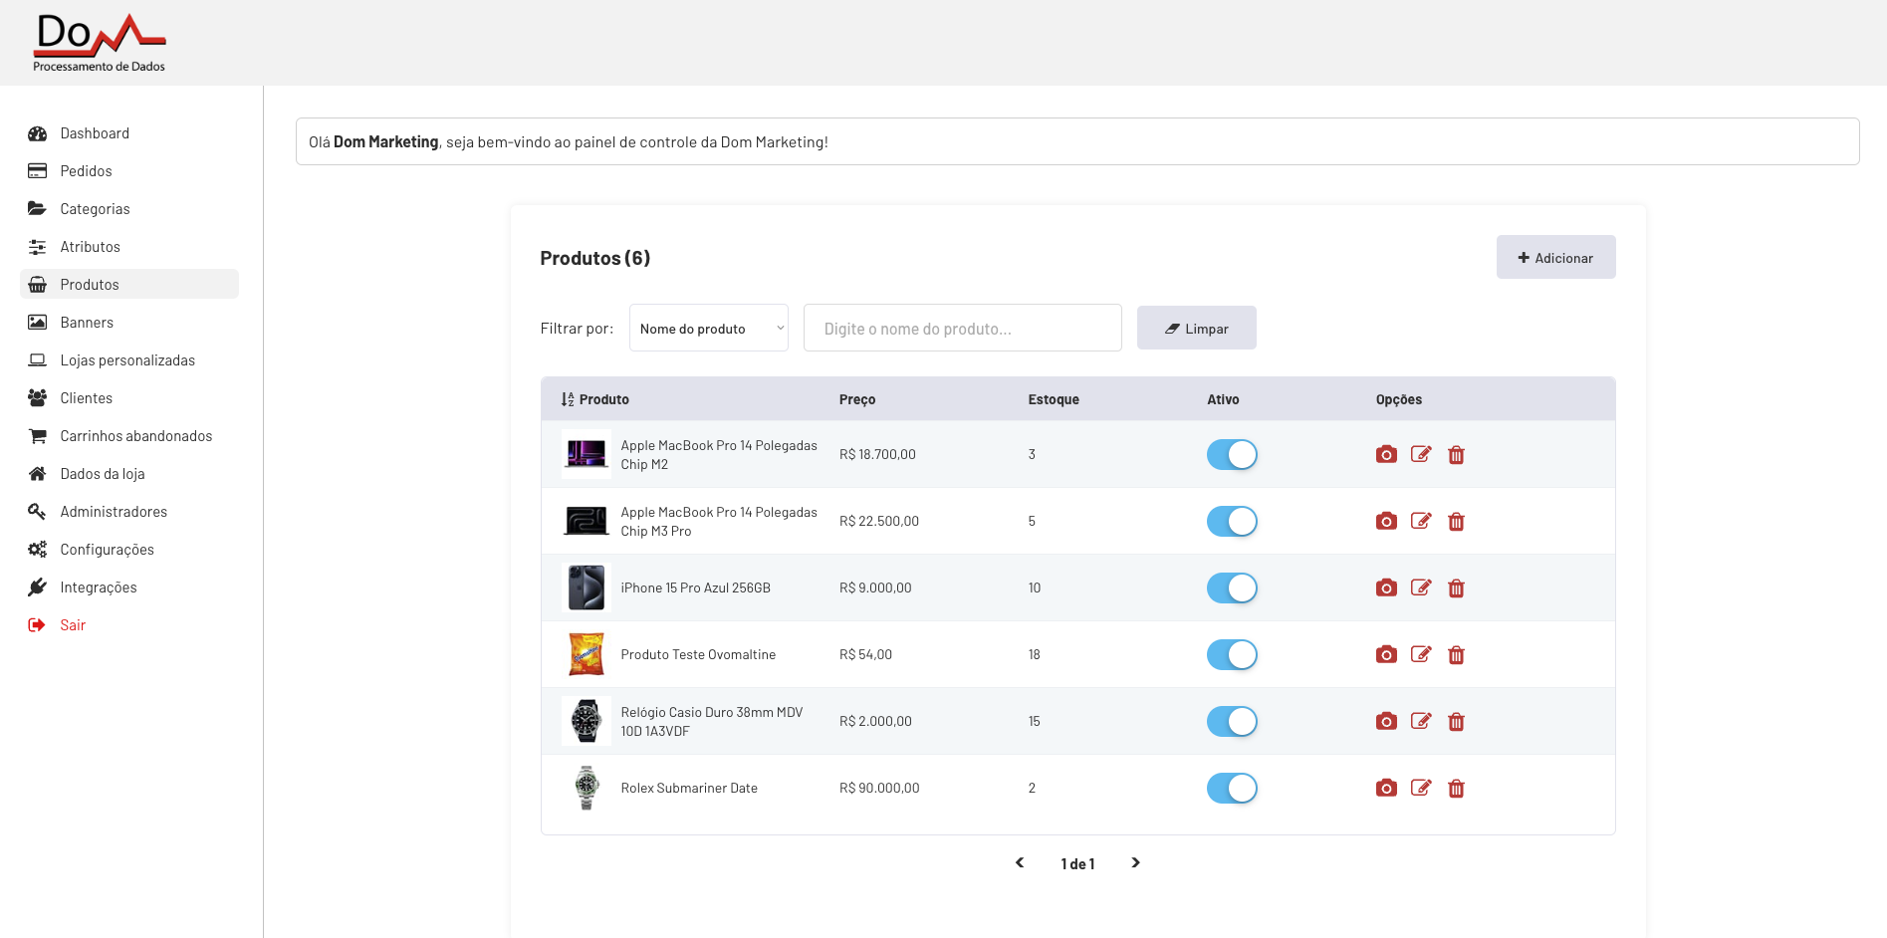
Task: Click camera icon for Rolex Submariner Date
Action: click(x=1386, y=788)
